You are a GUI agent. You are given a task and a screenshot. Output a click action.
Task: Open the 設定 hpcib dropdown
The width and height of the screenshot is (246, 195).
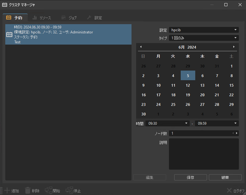point(204,30)
